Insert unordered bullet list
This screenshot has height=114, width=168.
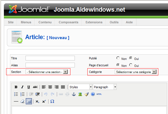(16, 94)
